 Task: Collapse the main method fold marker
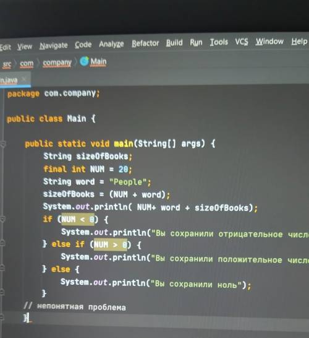pyautogui.click(x=3, y=144)
